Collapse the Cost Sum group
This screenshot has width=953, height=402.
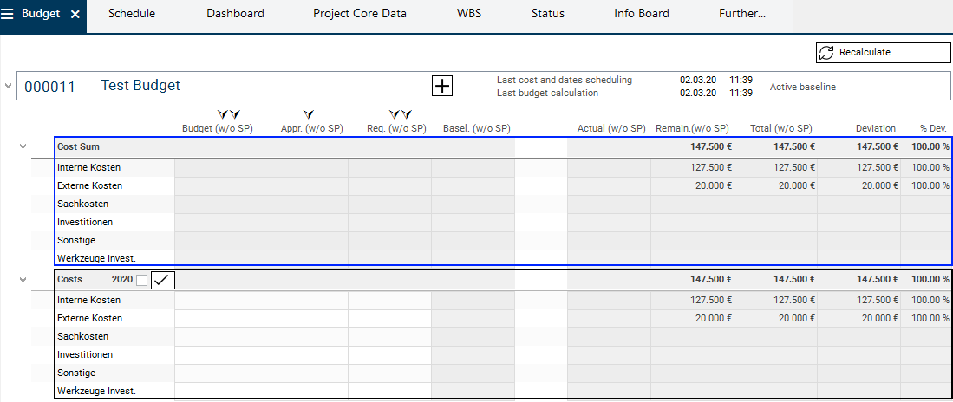coord(23,147)
